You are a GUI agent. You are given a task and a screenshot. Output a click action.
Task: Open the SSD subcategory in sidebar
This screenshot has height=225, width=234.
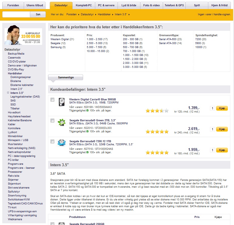click(x=13, y=105)
